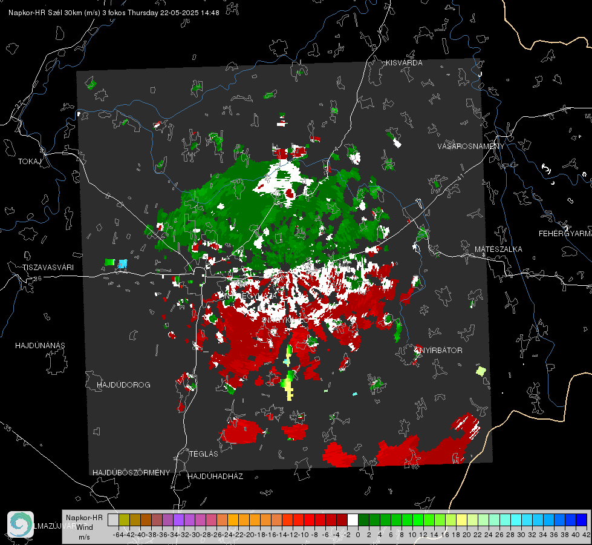
Task: Click the pale green square echo east of Nyírbátor
Action: pyautogui.click(x=481, y=371)
